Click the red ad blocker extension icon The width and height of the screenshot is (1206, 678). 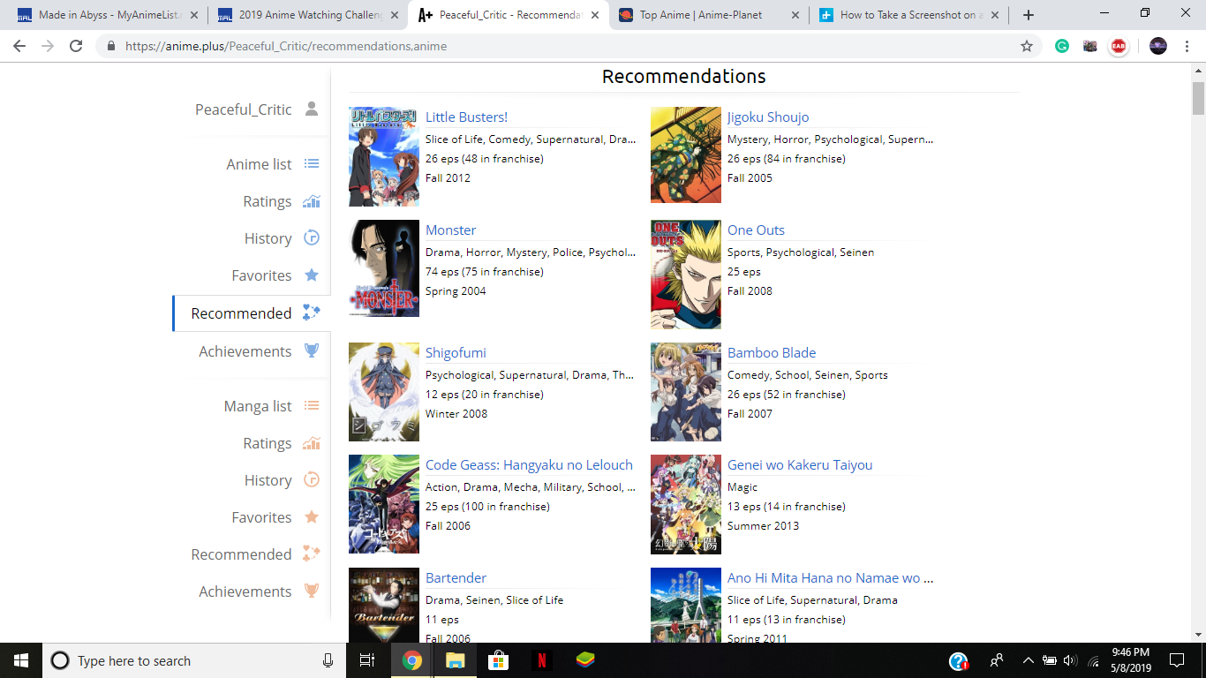[x=1119, y=46]
